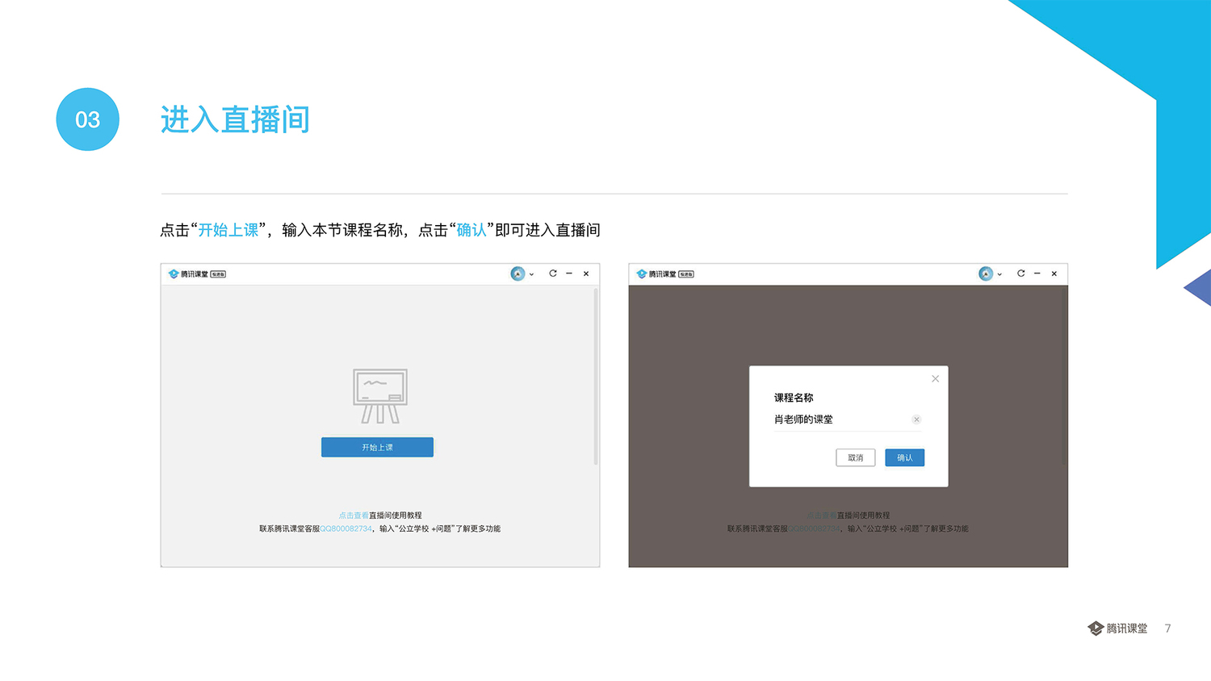Click the refresh icon in left window title bar
The height and width of the screenshot is (681, 1211).
point(553,274)
